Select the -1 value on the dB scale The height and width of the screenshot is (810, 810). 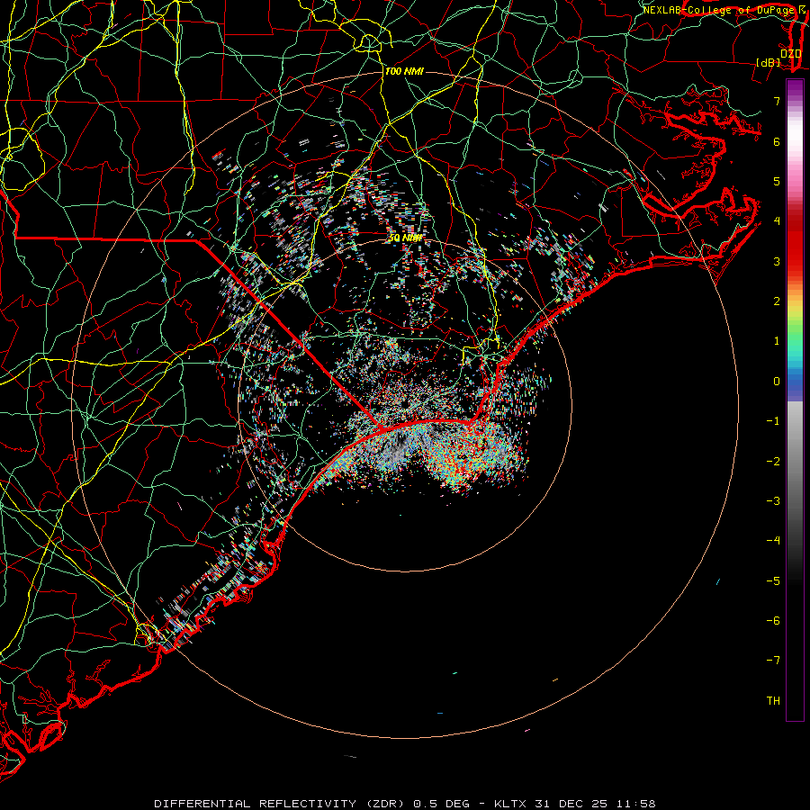(773, 421)
